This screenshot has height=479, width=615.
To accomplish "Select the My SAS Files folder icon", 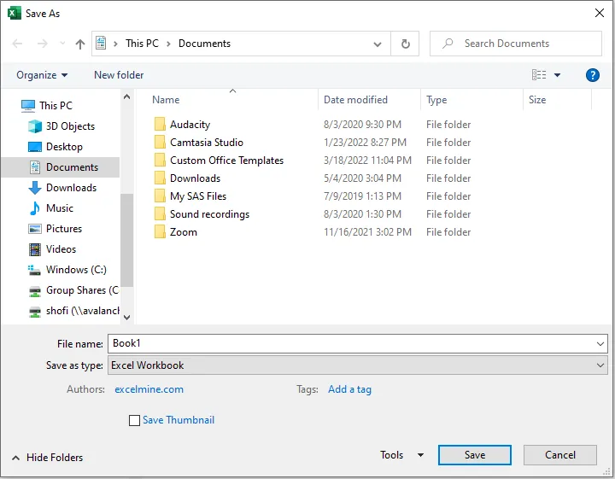I will [160, 196].
